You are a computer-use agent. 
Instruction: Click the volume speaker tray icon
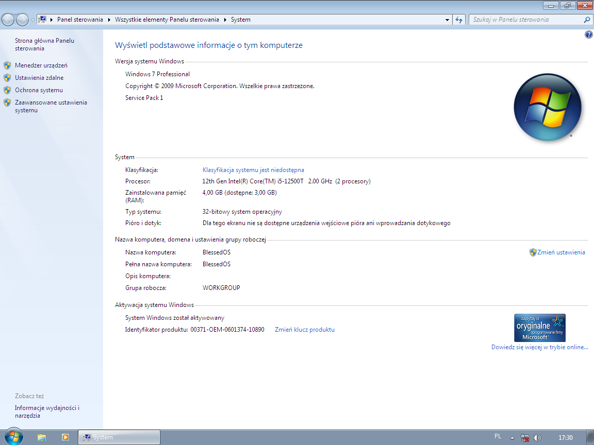[x=537, y=437]
